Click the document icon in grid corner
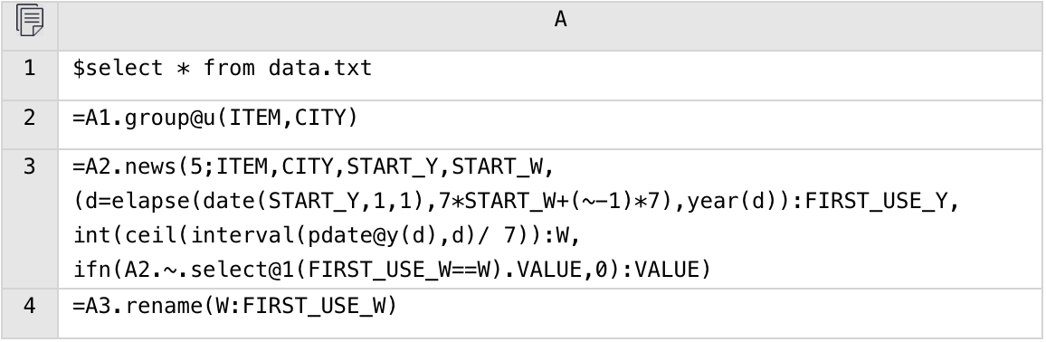The height and width of the screenshot is (342, 1046). coord(29,21)
